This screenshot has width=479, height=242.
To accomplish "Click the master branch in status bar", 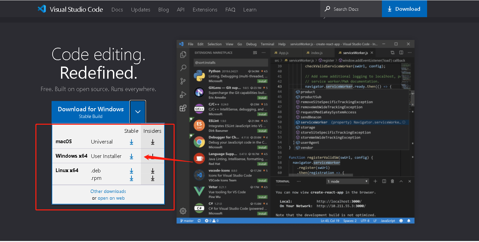I will point(187,221).
